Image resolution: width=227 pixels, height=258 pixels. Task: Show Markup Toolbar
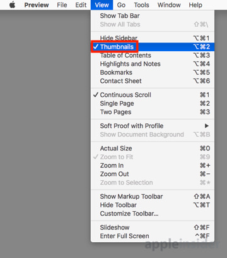[153, 197]
